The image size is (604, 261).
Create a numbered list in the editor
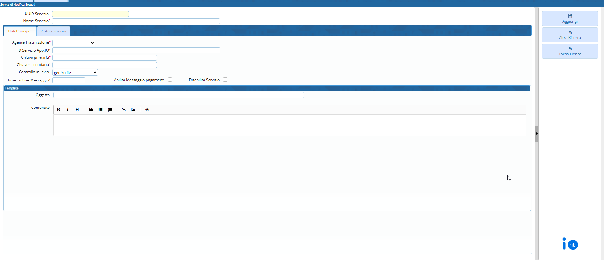coord(110,110)
